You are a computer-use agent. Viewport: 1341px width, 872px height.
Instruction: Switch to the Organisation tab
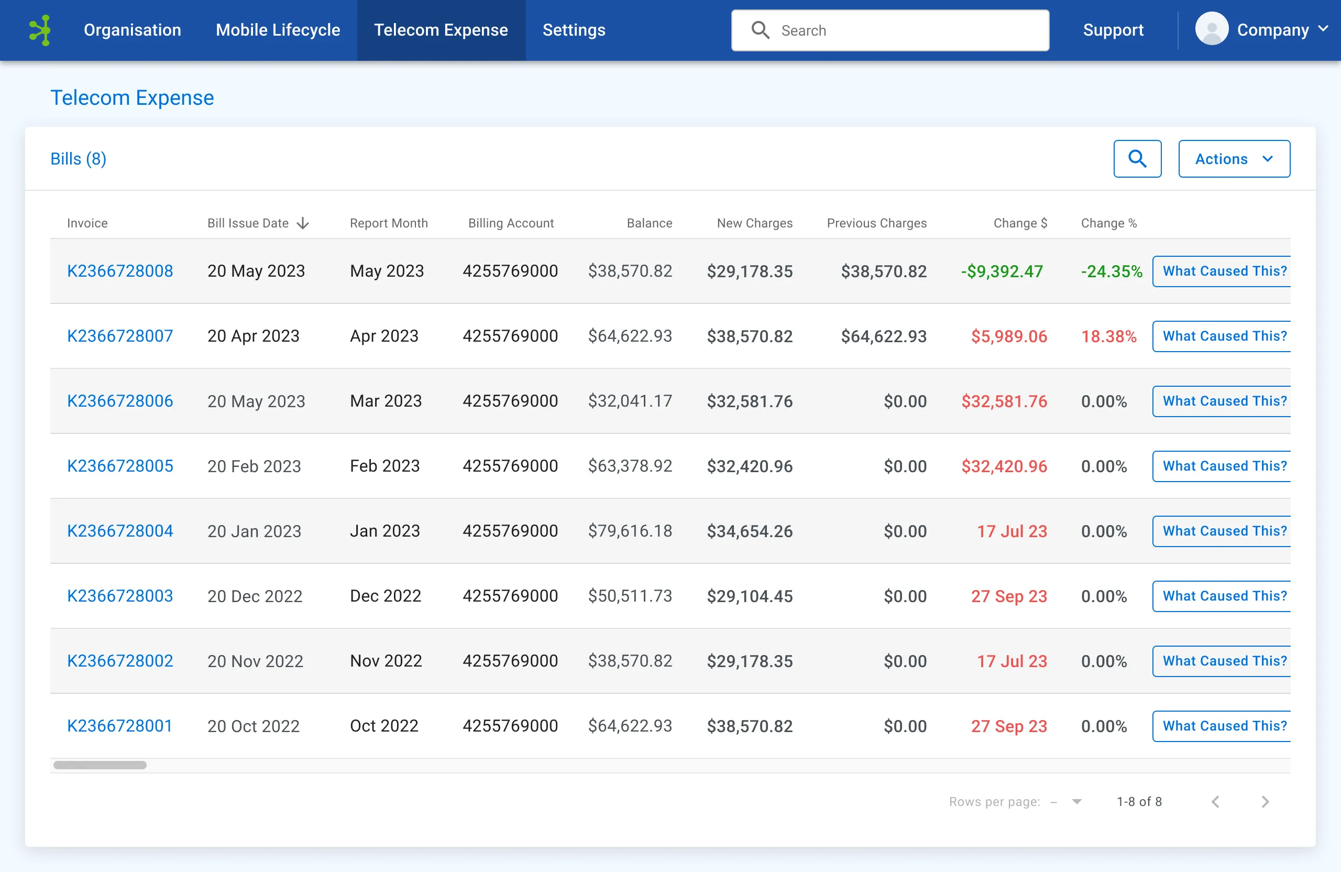coord(132,30)
